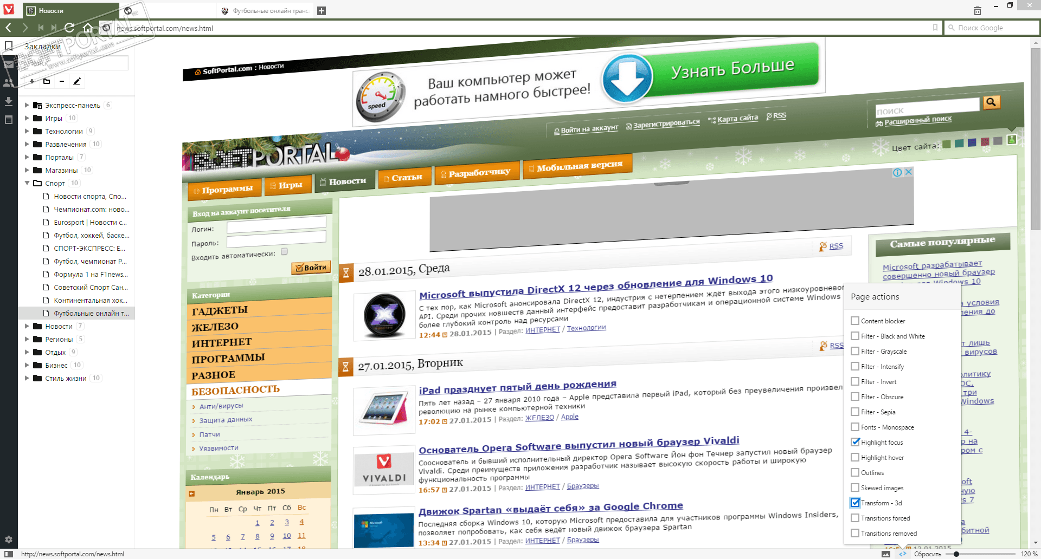Screen dimensions: 1041x559
Task: Click the Rewind navigation button
Action: click(x=41, y=28)
